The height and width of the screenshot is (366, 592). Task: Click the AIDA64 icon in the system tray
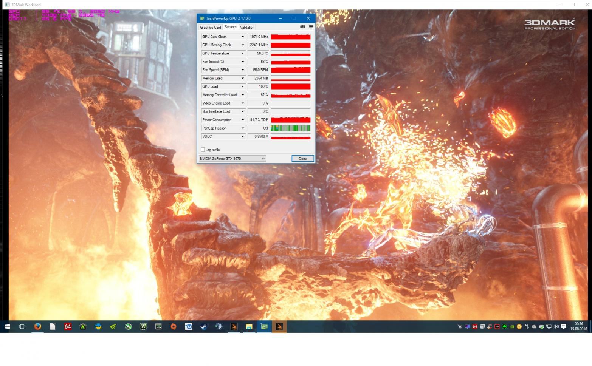click(474, 327)
